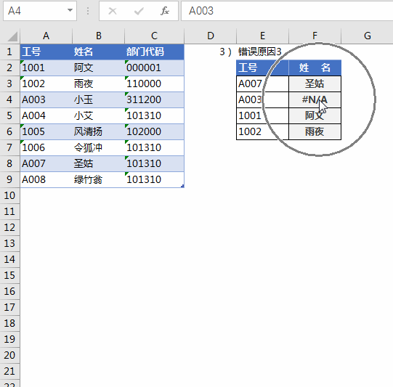Screen dimensions: 393x387
Task: Select column A header
Action: (x=46, y=36)
